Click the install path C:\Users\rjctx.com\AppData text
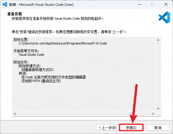The height and width of the screenshot is (134, 173). point(63,43)
